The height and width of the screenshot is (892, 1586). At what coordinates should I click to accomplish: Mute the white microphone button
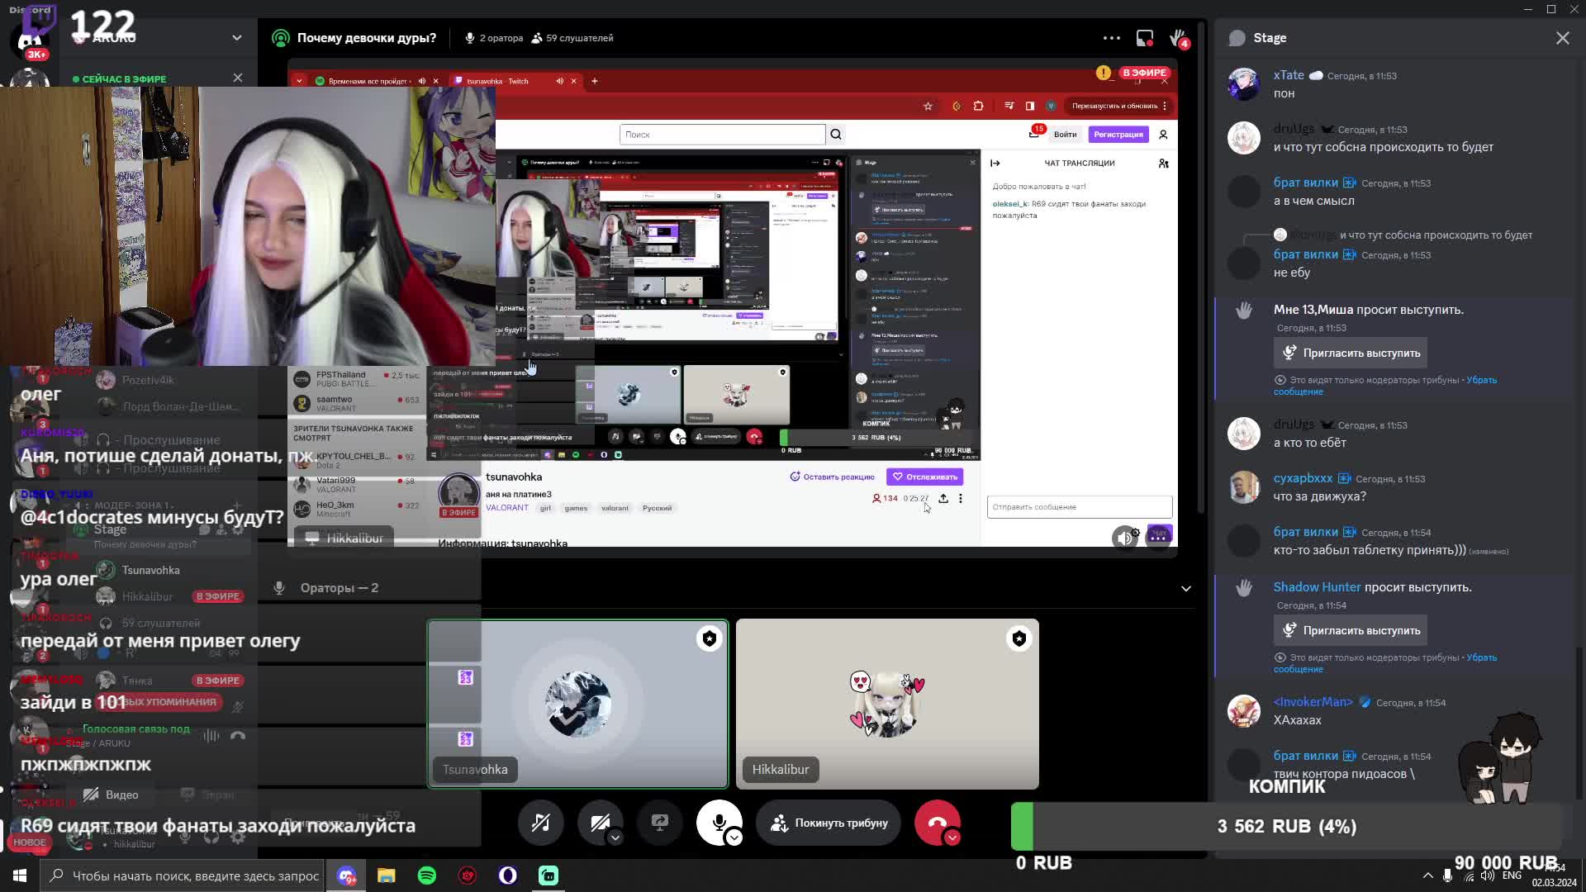(x=719, y=823)
